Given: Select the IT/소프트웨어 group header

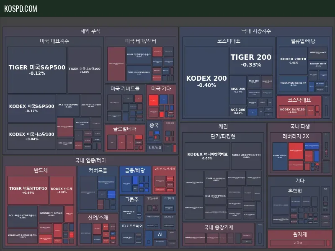Looking at the screenshot, I should (132, 226).
